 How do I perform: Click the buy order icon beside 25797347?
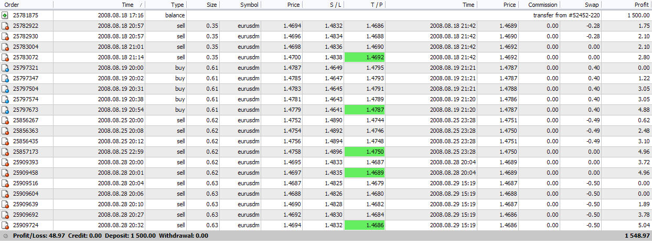tap(5, 78)
